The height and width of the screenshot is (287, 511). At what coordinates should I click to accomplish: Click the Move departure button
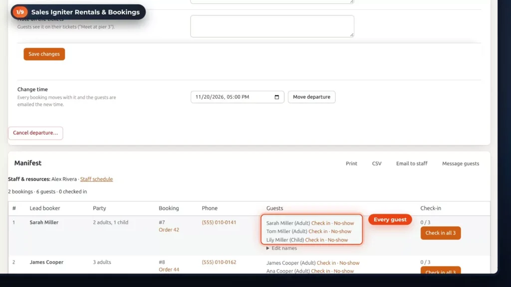tap(311, 97)
